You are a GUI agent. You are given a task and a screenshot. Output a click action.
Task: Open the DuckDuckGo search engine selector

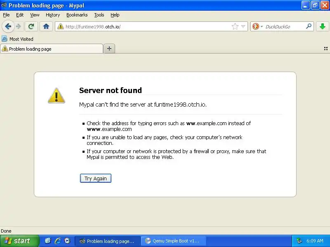257,26
